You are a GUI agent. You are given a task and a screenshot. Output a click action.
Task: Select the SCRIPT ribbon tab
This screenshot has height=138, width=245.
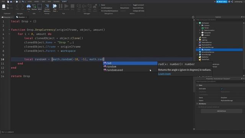(64, 2)
